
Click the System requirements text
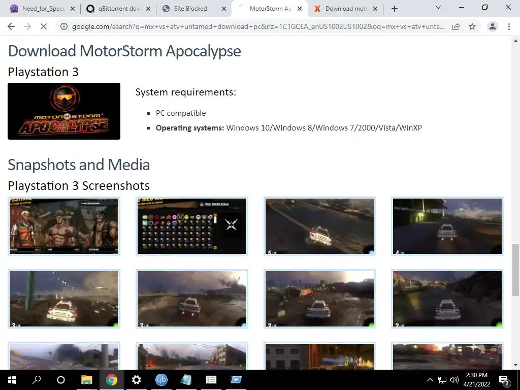pos(186,92)
